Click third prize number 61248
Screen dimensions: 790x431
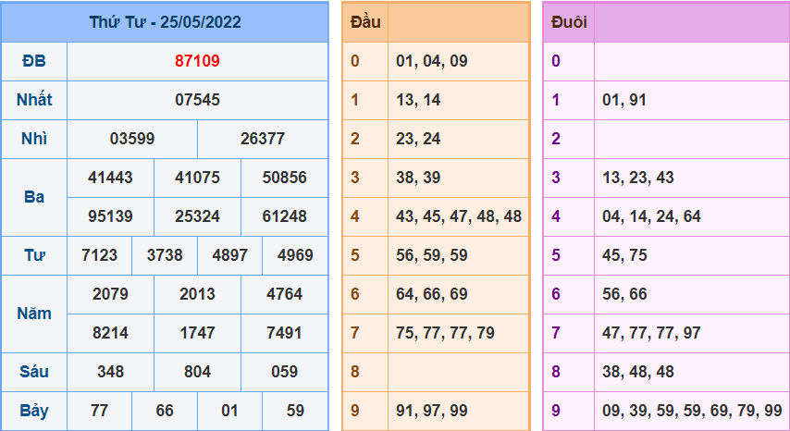284,216
